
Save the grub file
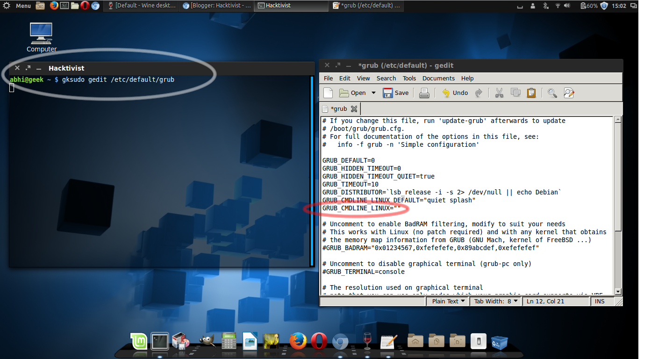395,93
